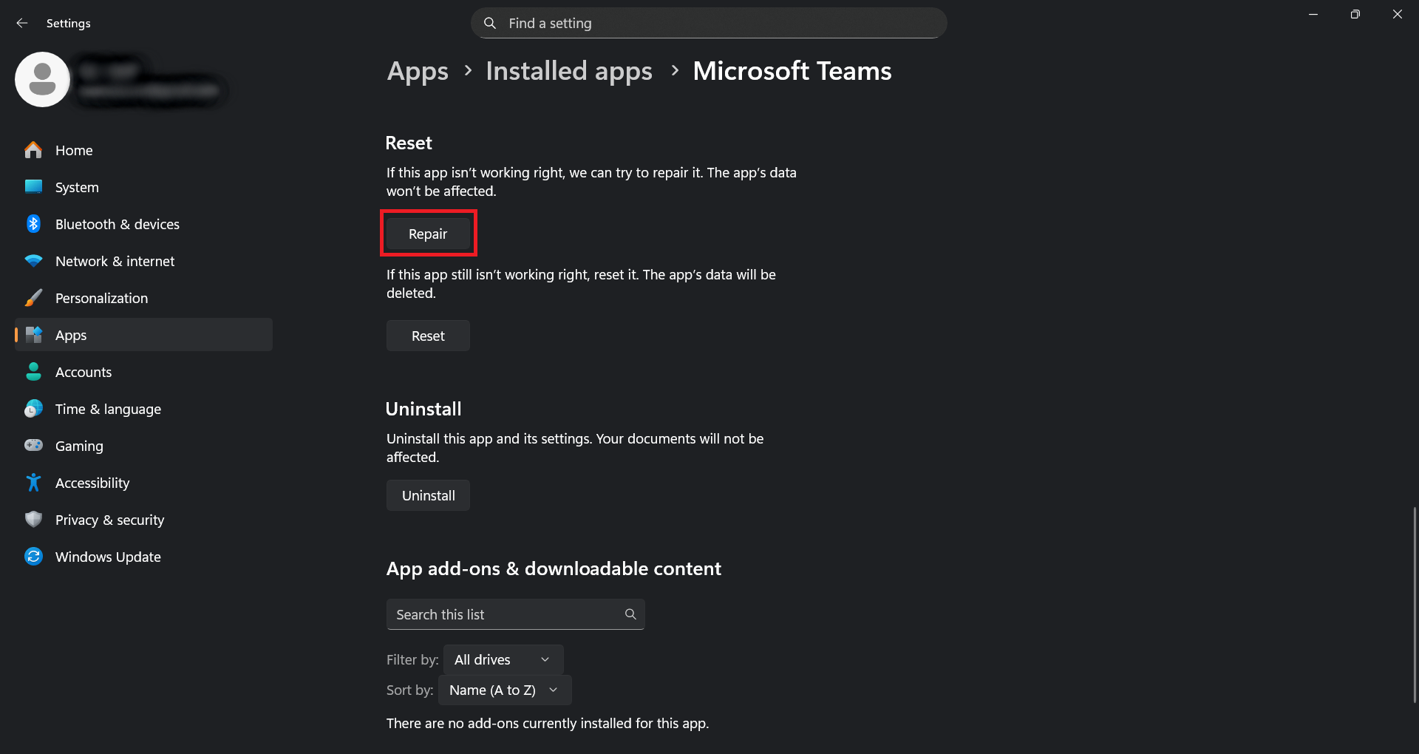Click the Accessibility figure icon
Image resolution: width=1419 pixels, height=754 pixels.
click(x=33, y=483)
